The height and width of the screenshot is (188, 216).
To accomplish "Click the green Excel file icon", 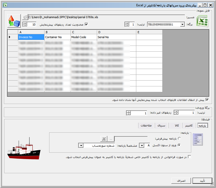I will [x=202, y=21].
